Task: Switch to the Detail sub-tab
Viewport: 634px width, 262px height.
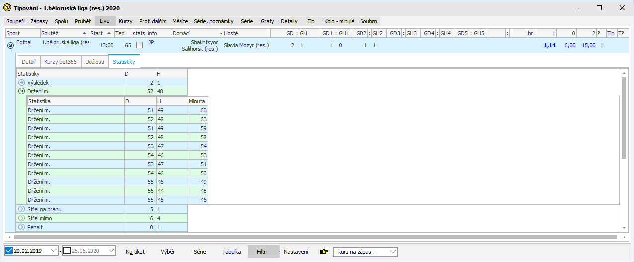Action: [29, 62]
